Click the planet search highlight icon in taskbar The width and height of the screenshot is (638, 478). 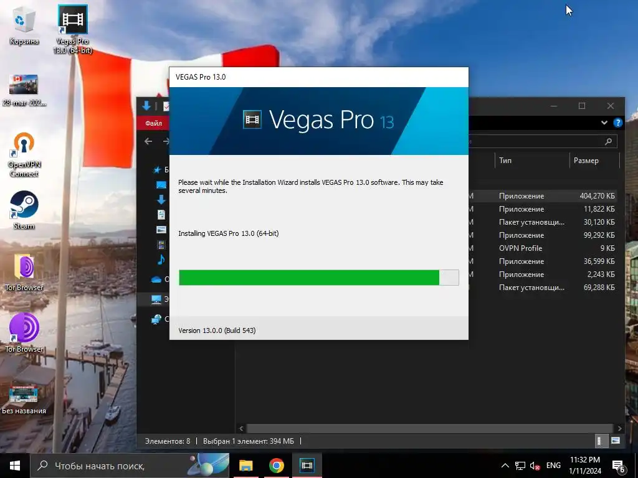click(x=208, y=466)
